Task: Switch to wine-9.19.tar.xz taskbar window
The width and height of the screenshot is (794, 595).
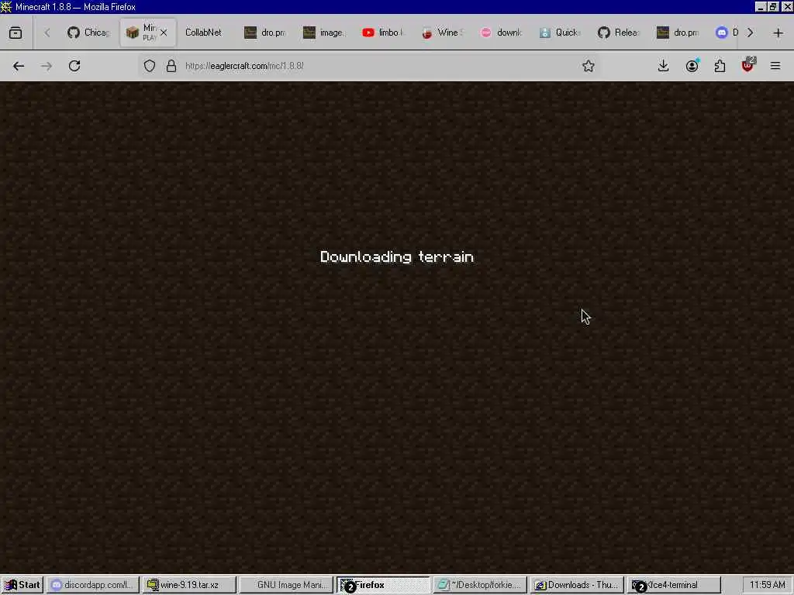Action: pos(189,585)
